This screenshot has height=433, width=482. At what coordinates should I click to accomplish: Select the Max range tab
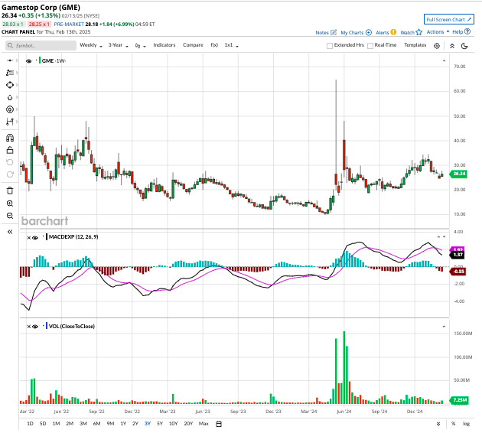(204, 424)
